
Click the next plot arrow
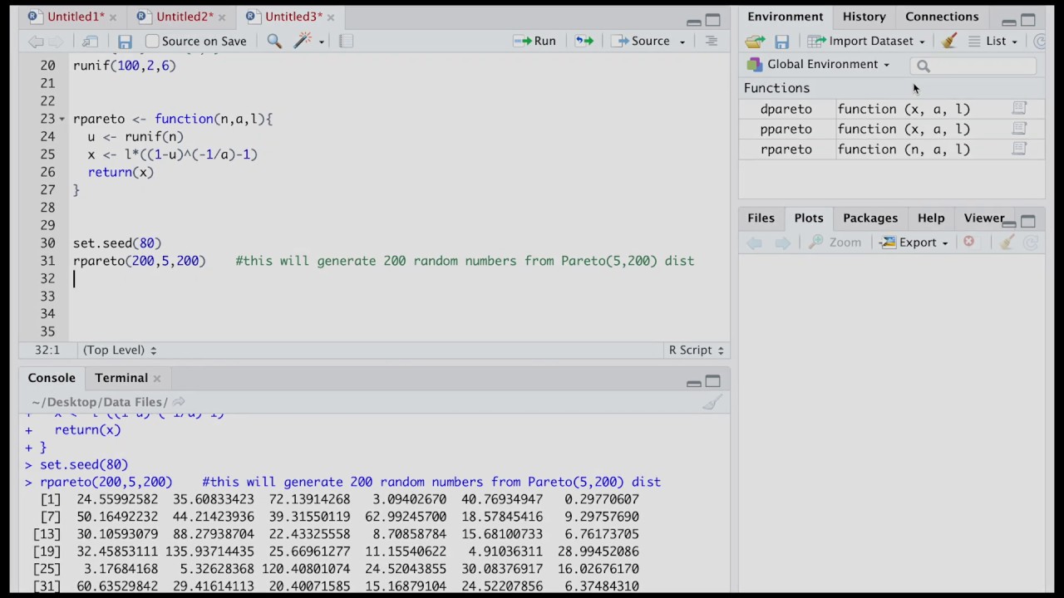[x=782, y=243]
